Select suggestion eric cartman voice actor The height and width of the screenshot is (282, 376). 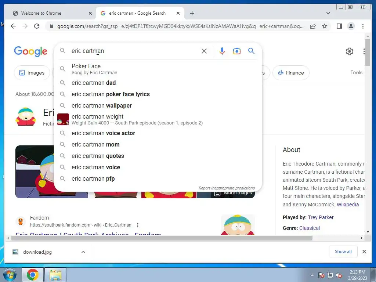158,133
